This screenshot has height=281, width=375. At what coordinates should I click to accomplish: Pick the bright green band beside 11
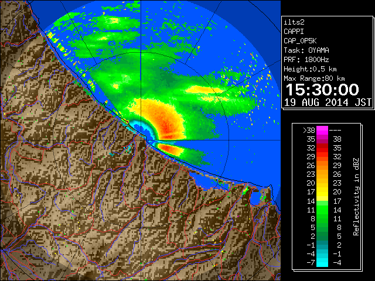322,210
